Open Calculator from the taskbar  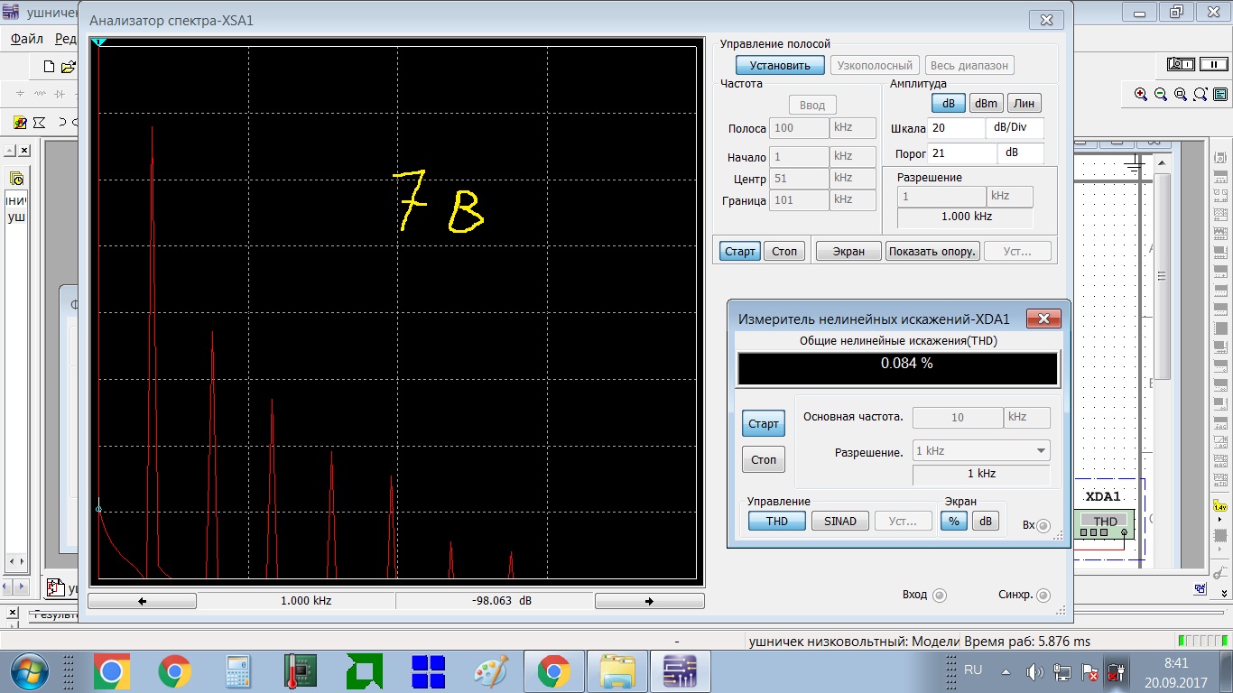coord(237,671)
